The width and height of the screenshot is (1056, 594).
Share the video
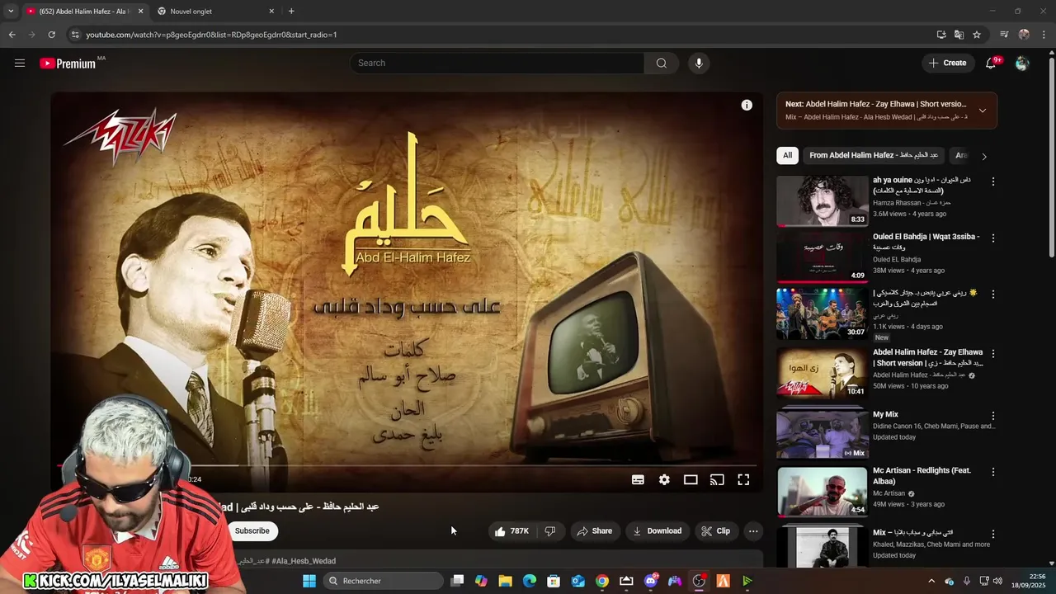594,531
